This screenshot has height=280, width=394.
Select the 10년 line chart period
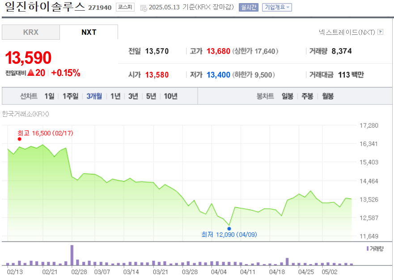pyautogui.click(x=171, y=96)
